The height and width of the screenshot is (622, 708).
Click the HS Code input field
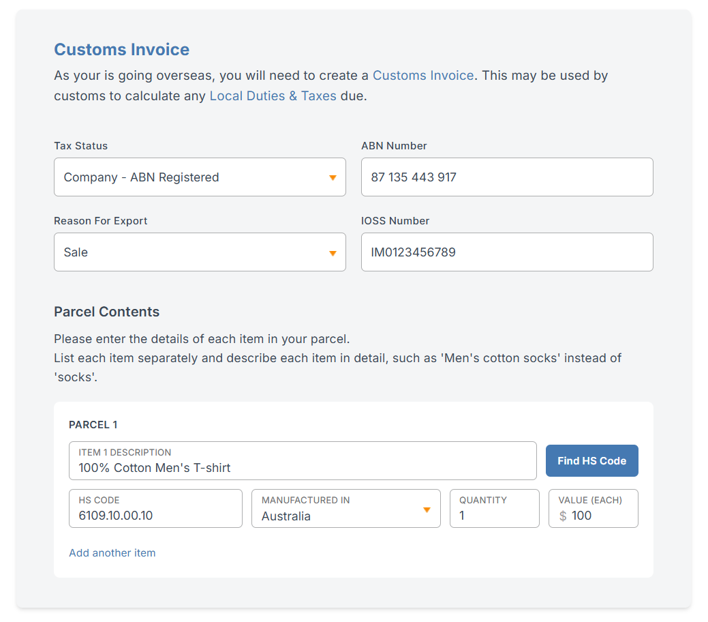pos(155,509)
